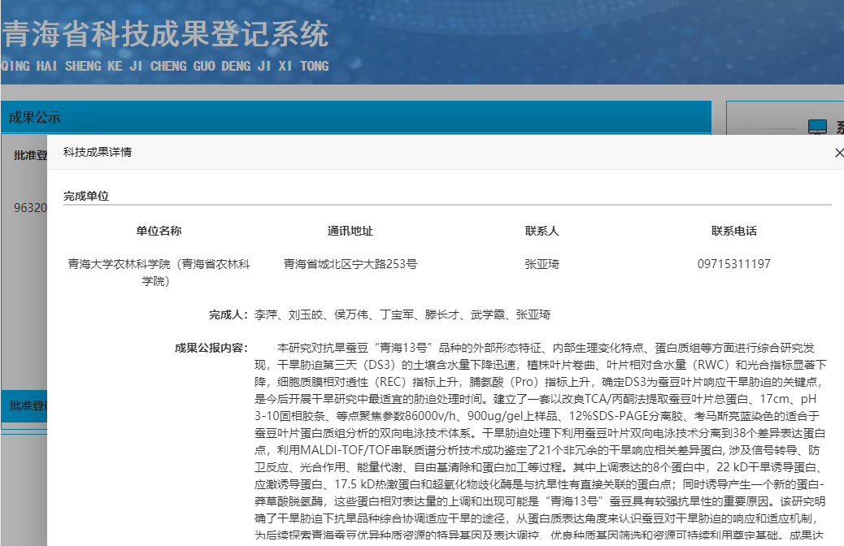This screenshot has width=844, height=546.
Task: Close the 科技成果详情 dialog
Action: point(838,152)
